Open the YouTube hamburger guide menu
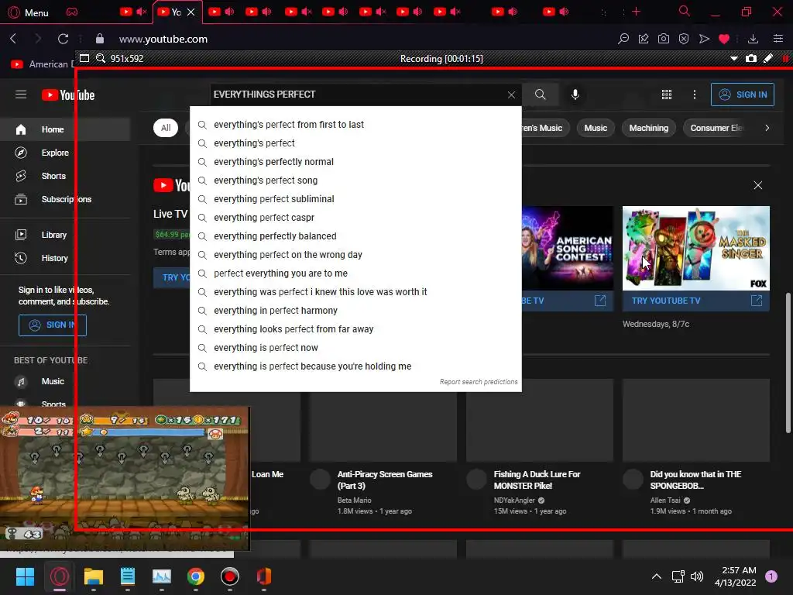 coord(21,95)
